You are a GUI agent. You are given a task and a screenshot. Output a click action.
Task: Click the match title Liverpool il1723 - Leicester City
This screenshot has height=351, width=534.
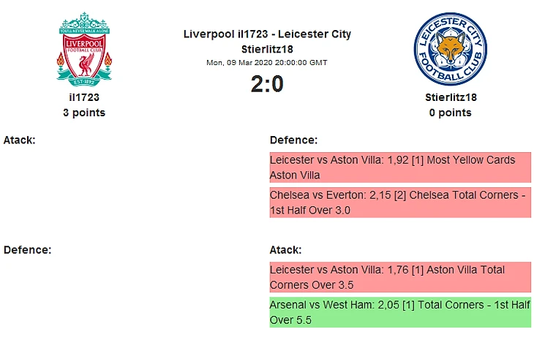coord(267,34)
